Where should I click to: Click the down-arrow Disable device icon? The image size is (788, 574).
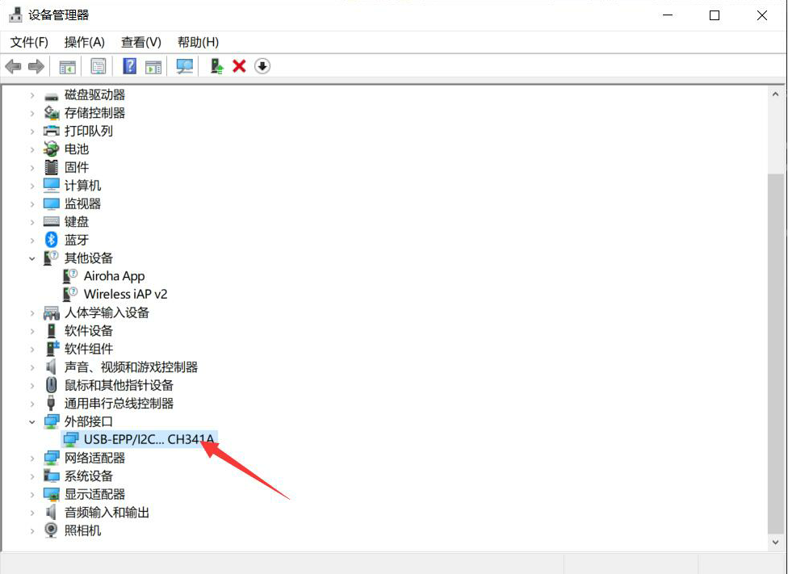tap(262, 66)
